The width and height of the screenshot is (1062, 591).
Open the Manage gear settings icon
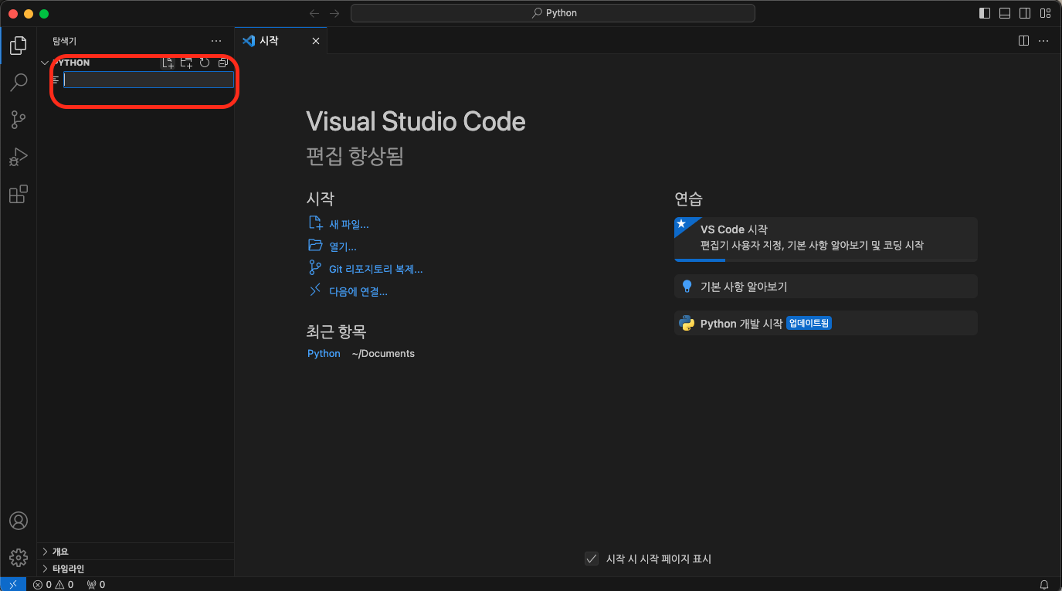19,557
